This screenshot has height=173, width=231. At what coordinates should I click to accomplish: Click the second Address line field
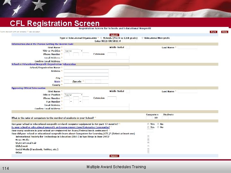point(86,75)
